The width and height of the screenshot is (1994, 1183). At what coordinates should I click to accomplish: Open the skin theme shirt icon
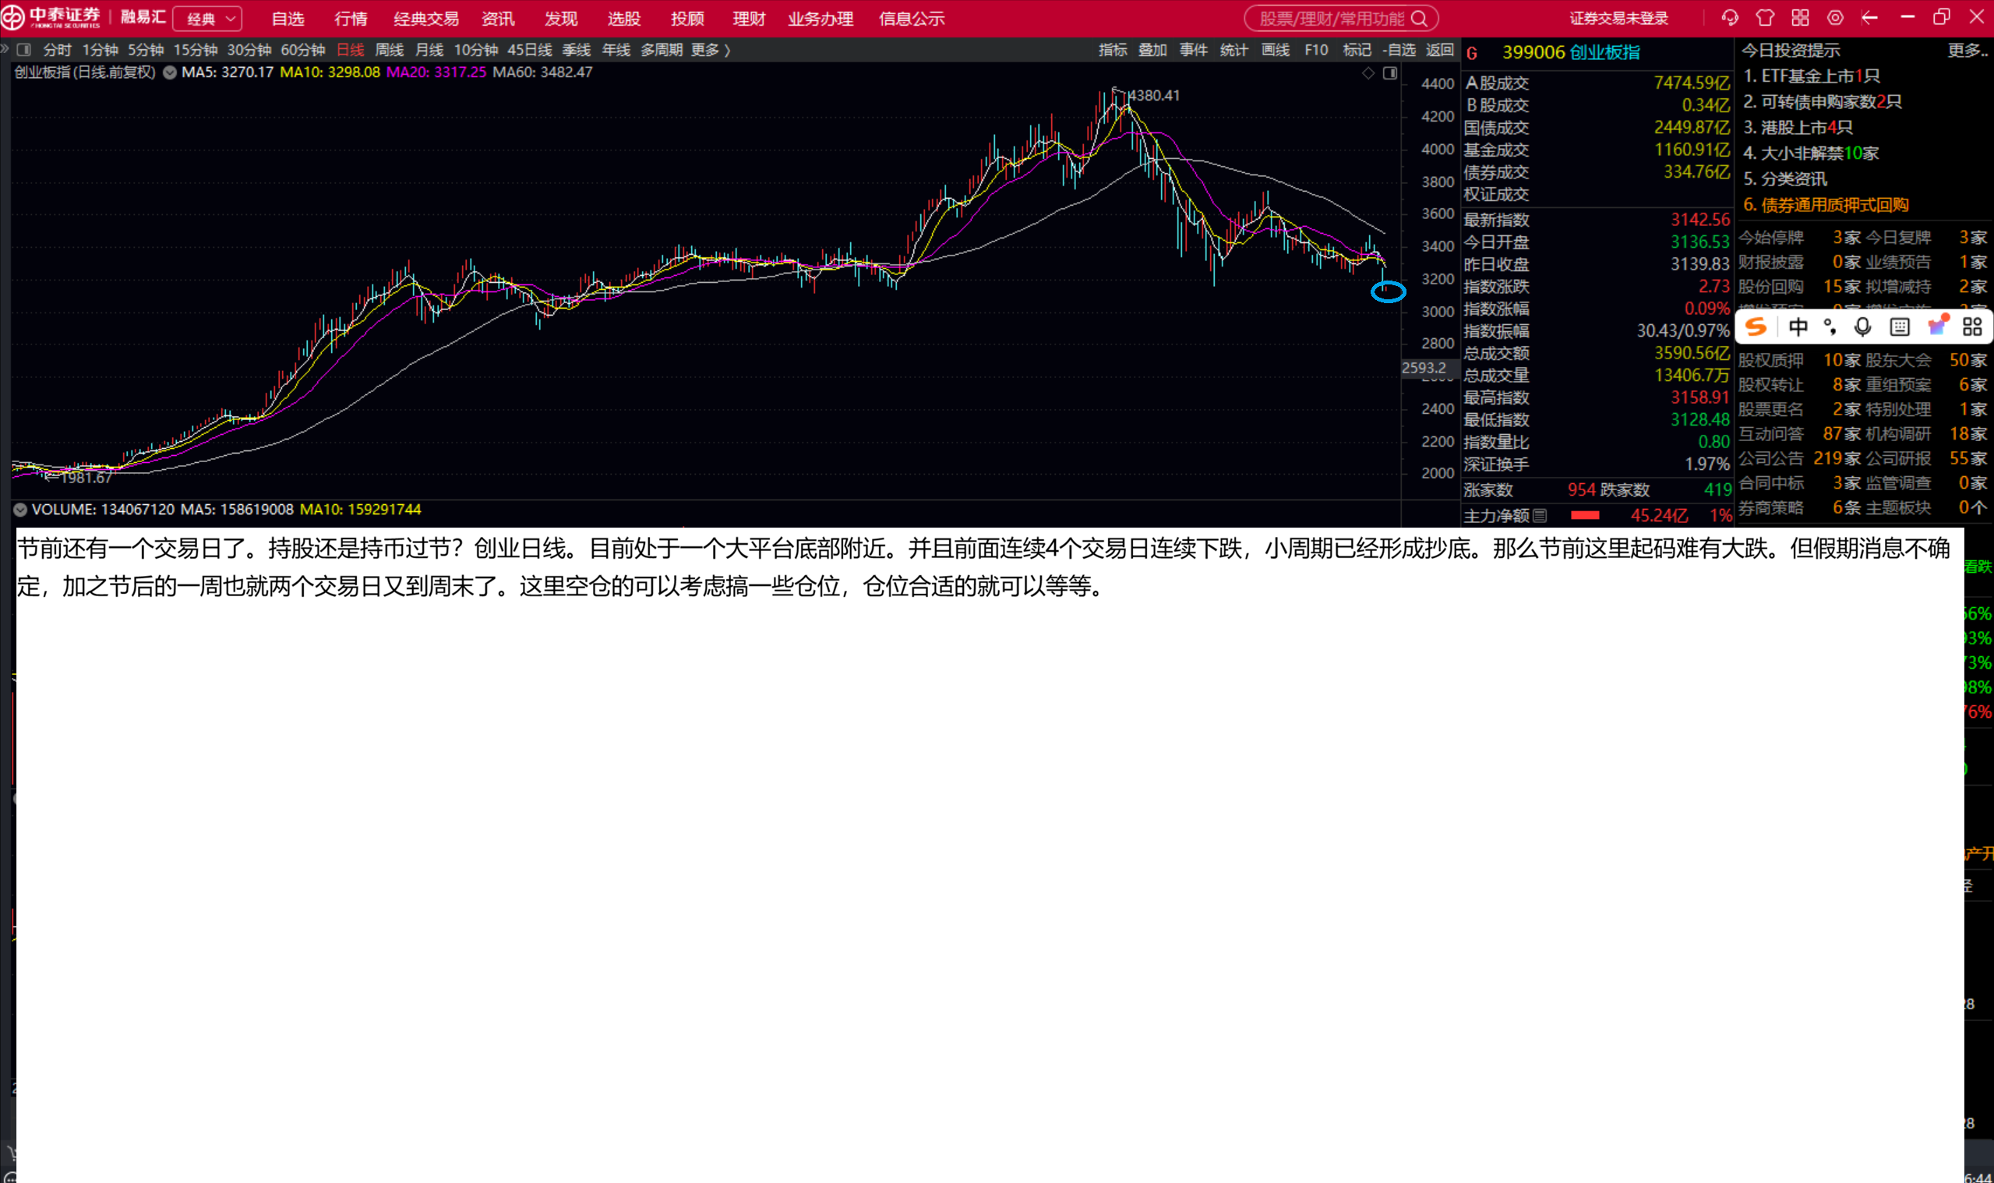[x=1765, y=18]
